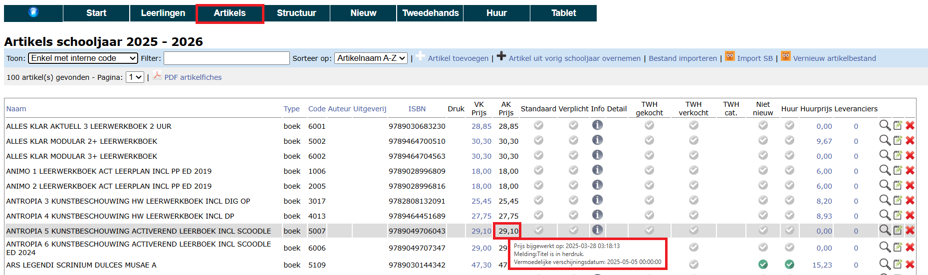Toggle Niet nieuw for ANIMO 2 LEERWERKBOEK
Viewport: 928px width, 275px height.
763,185
